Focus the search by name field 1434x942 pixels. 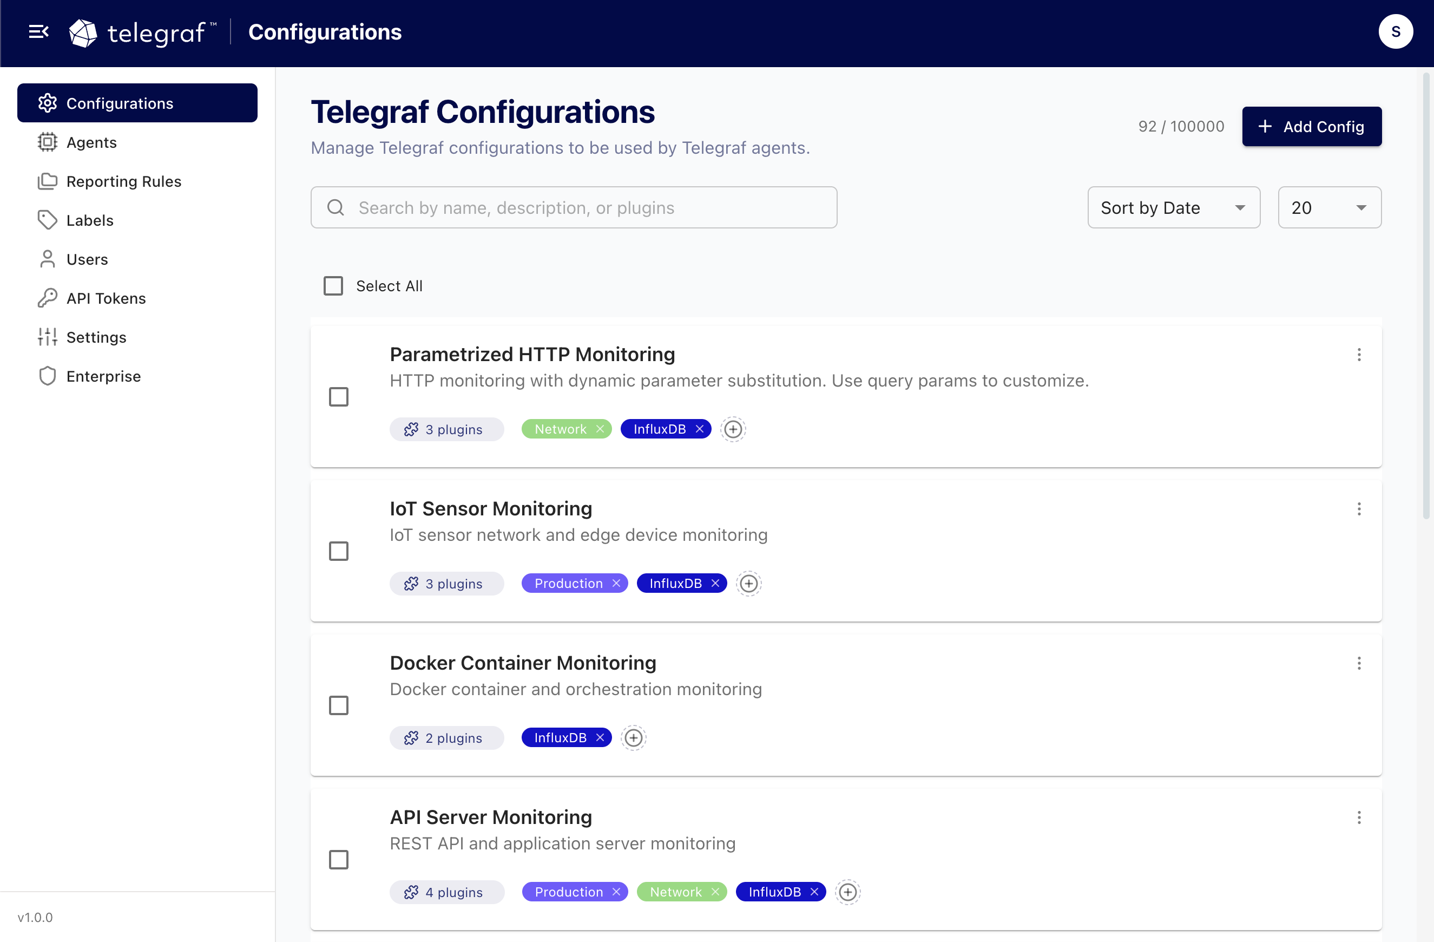[574, 207]
